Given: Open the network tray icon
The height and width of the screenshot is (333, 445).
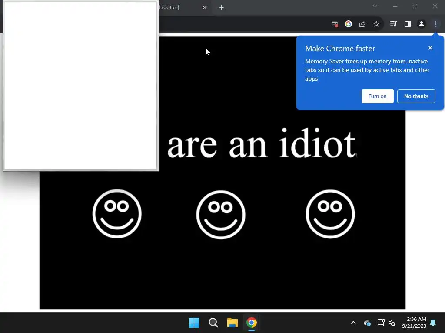Looking at the screenshot, I should (381, 323).
